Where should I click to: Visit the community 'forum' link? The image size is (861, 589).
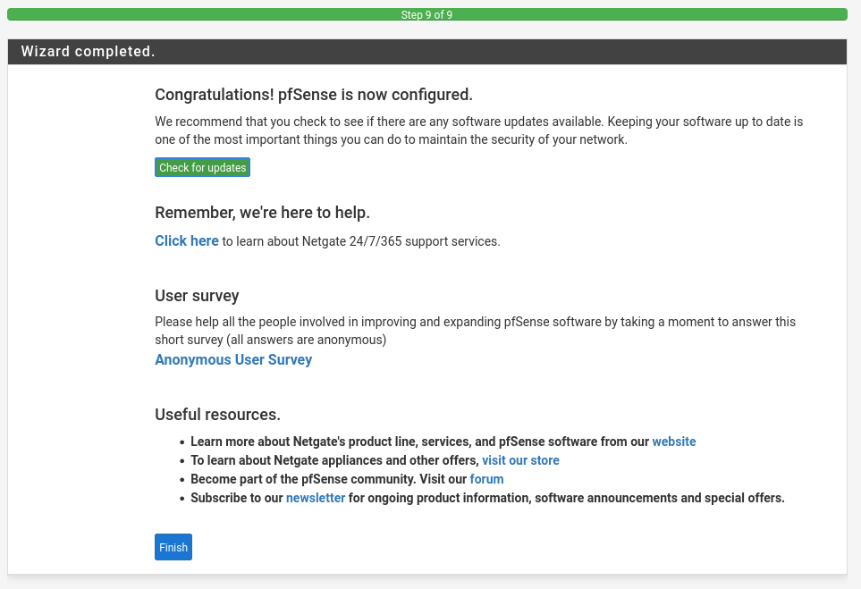click(486, 479)
